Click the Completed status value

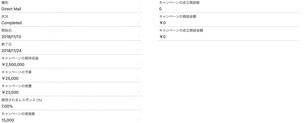[x=11, y=23]
